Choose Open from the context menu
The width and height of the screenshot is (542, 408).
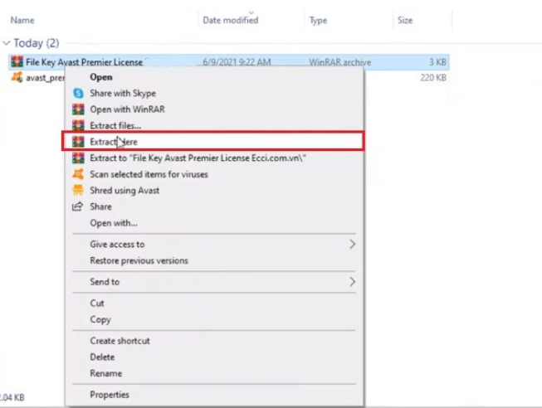point(101,77)
